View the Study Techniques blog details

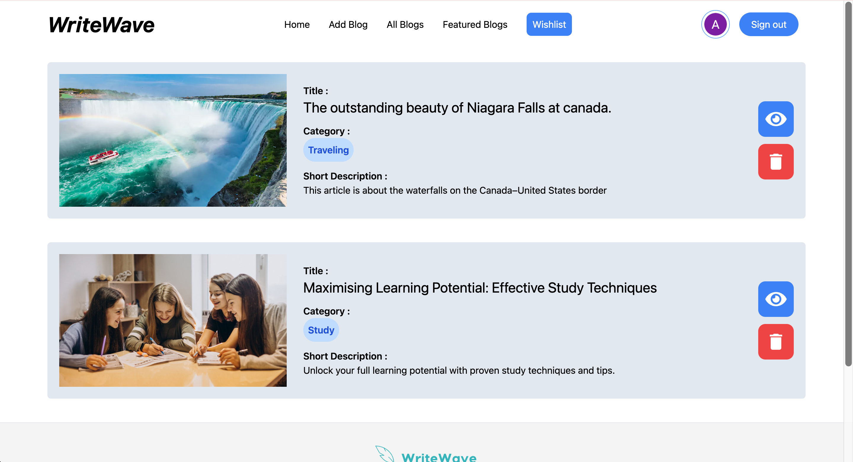coord(775,299)
